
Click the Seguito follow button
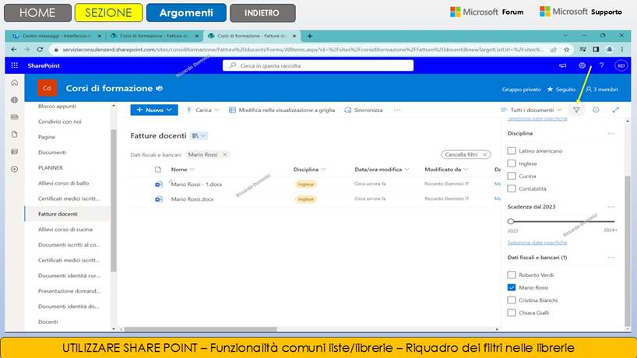[561, 89]
